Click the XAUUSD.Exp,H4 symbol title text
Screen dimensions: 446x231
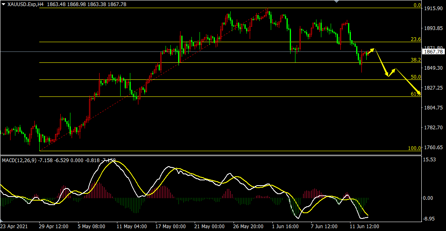25,4
